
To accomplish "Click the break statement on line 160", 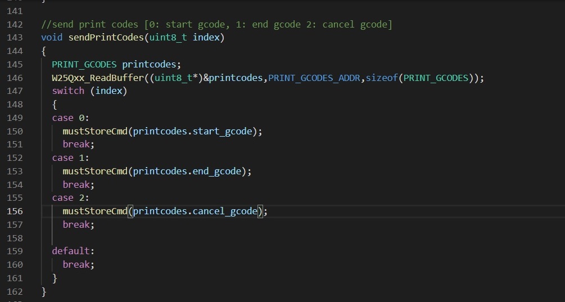I will coord(79,264).
